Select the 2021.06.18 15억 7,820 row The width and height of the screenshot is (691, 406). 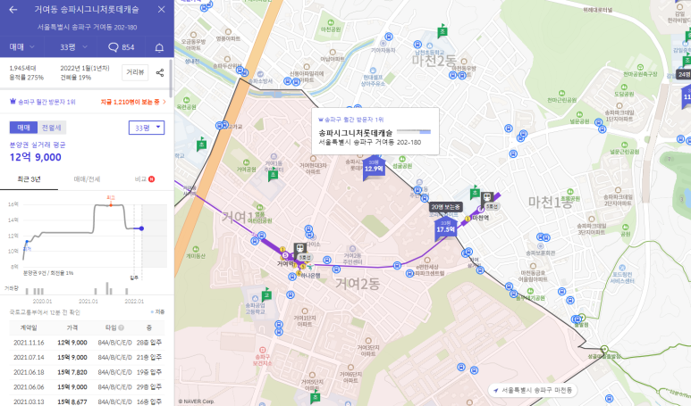pyautogui.click(x=87, y=373)
